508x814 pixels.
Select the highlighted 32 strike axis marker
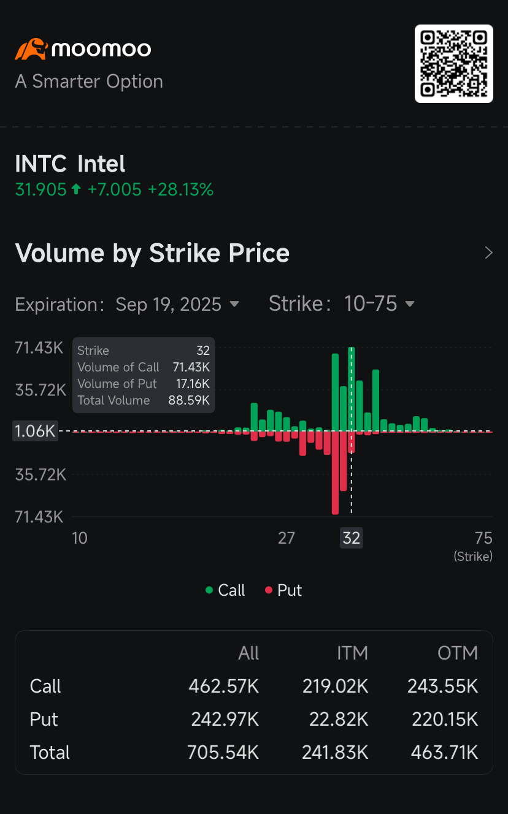[x=352, y=538]
